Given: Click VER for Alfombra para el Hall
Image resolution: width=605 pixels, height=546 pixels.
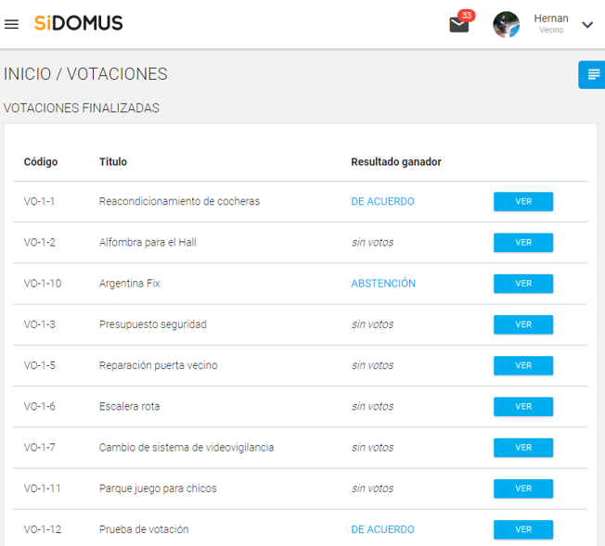Looking at the screenshot, I should point(522,243).
